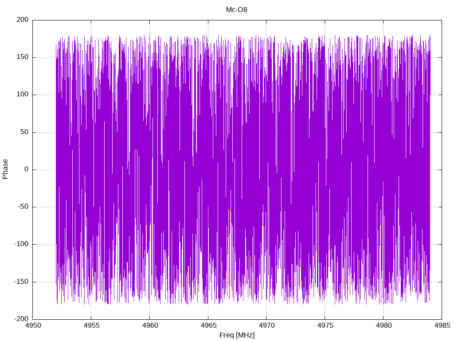Click y-axis tick label 50
The height and width of the screenshot is (341, 454).
tap(25, 132)
